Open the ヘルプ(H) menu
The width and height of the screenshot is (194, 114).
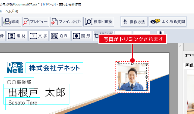[x=12, y=12]
